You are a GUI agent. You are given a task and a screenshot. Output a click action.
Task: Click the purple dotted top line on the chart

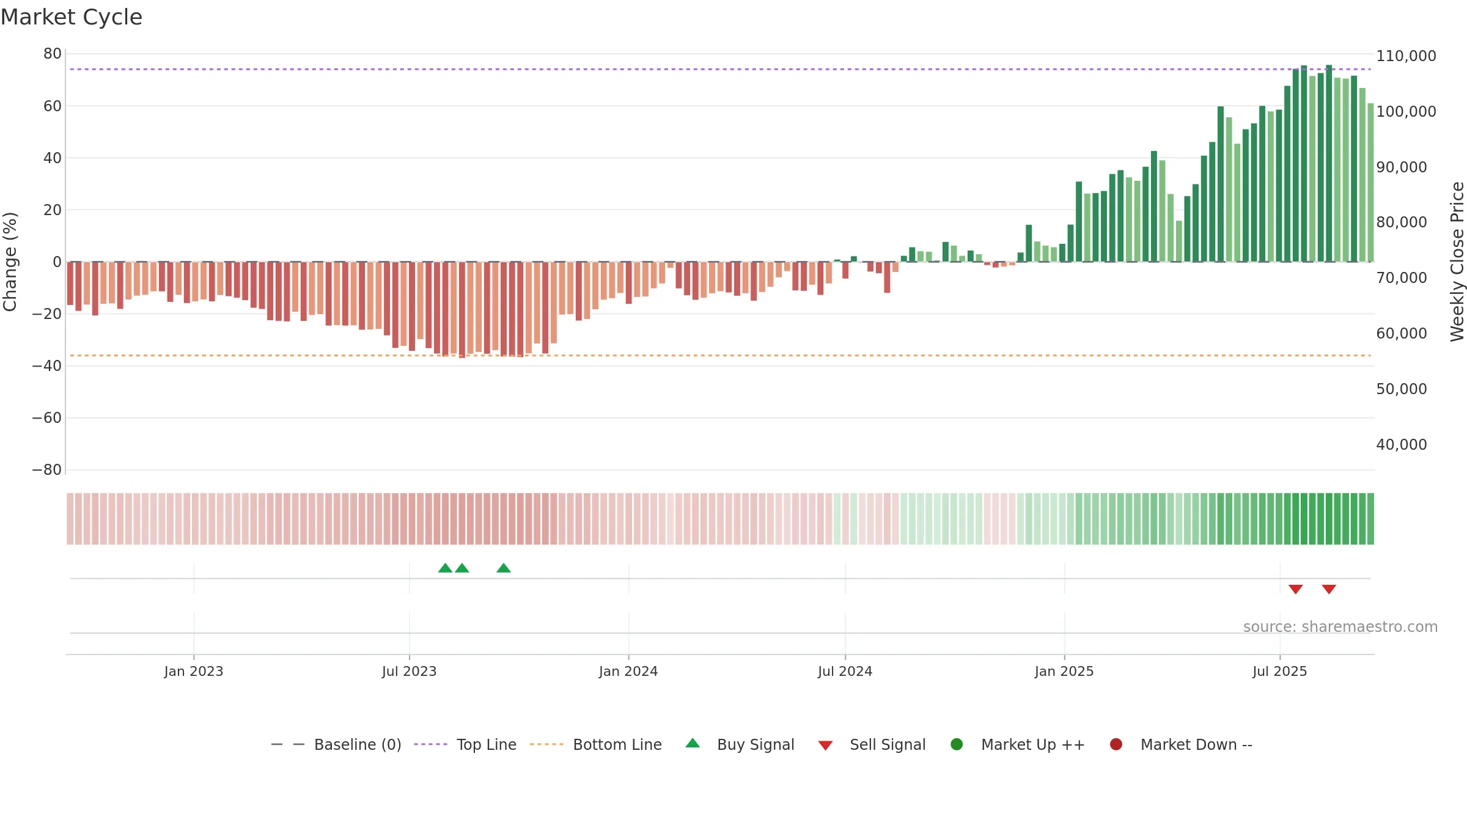click(720, 69)
